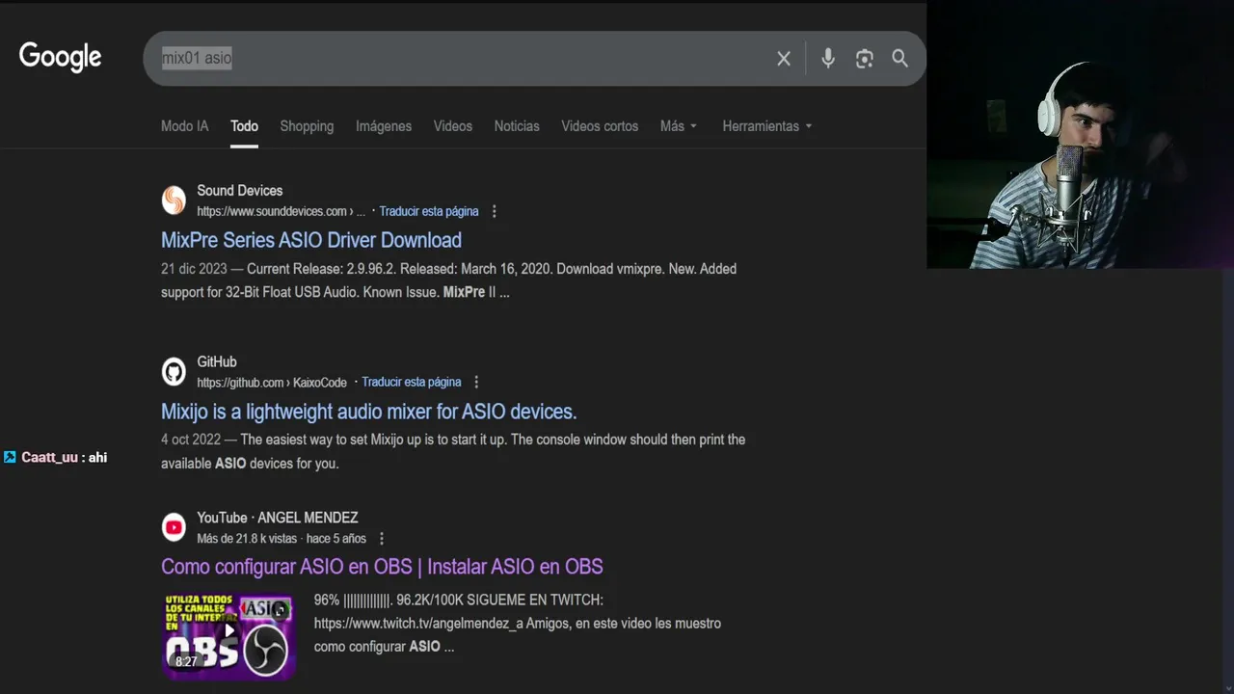Open options menu for the GitHub result
This screenshot has height=694, width=1234.
click(x=476, y=382)
